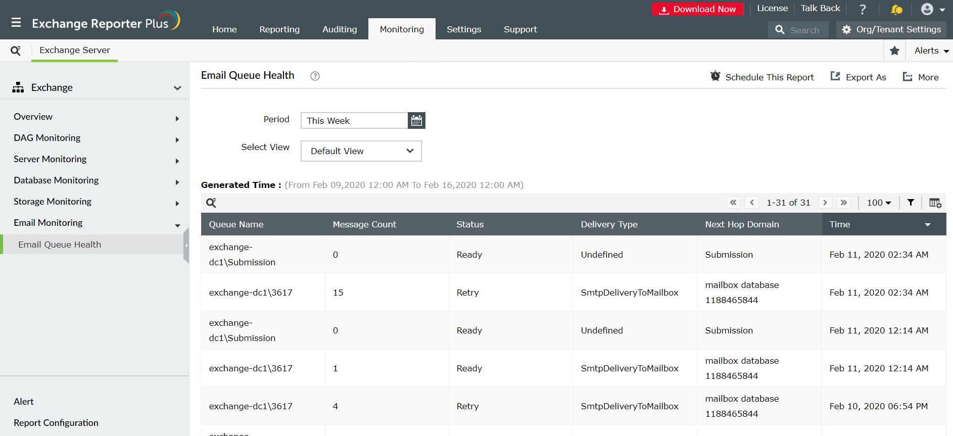Go to the last page of results
The width and height of the screenshot is (953, 436).
click(x=844, y=203)
